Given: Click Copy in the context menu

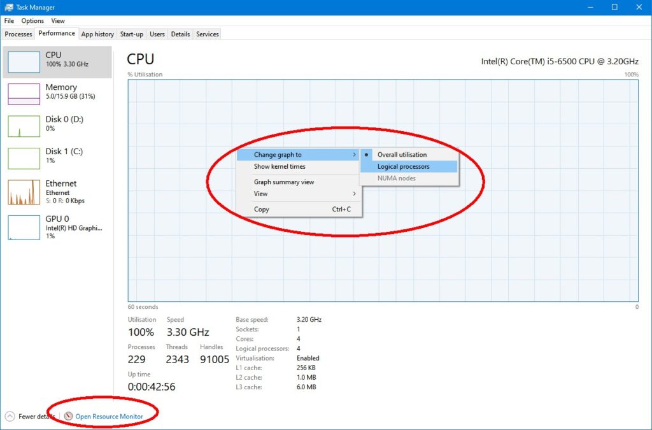Looking at the screenshot, I should (x=298, y=209).
